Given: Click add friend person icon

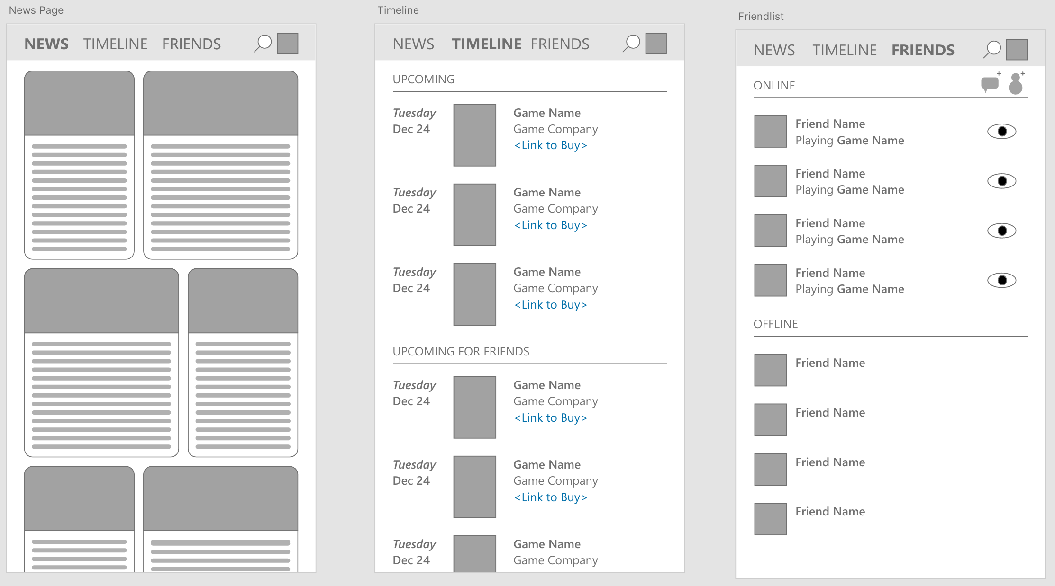Looking at the screenshot, I should pyautogui.click(x=1016, y=84).
